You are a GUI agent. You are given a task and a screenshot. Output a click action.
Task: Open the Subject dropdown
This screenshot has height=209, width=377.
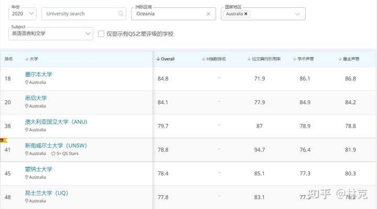[51, 33]
